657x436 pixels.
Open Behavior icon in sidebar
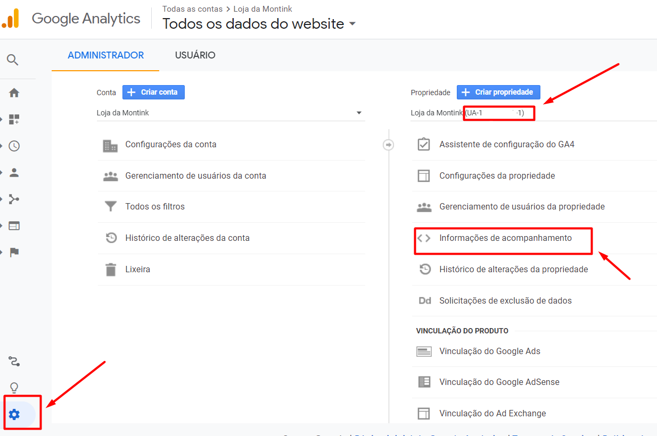pos(14,225)
